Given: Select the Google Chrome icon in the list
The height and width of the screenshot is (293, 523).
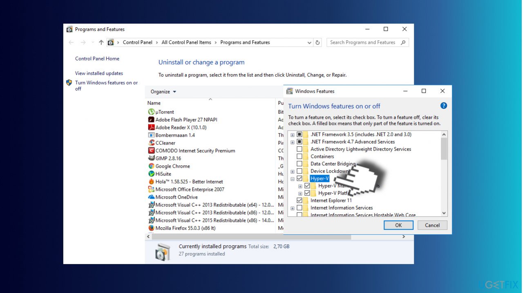Looking at the screenshot, I should point(152,166).
